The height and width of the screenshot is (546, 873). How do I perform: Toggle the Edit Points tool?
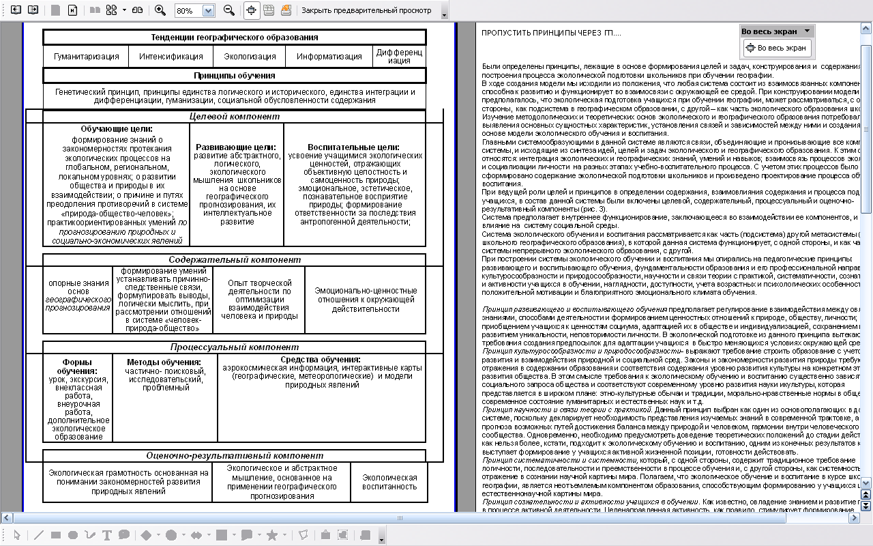click(304, 535)
